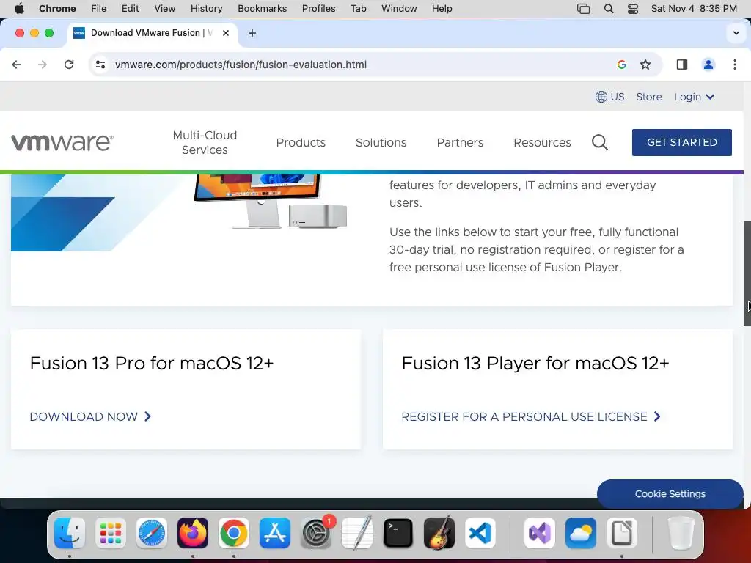Viewport: 751px width, 563px height.
Task: Open the Apple menu
Action: [x=19, y=8]
